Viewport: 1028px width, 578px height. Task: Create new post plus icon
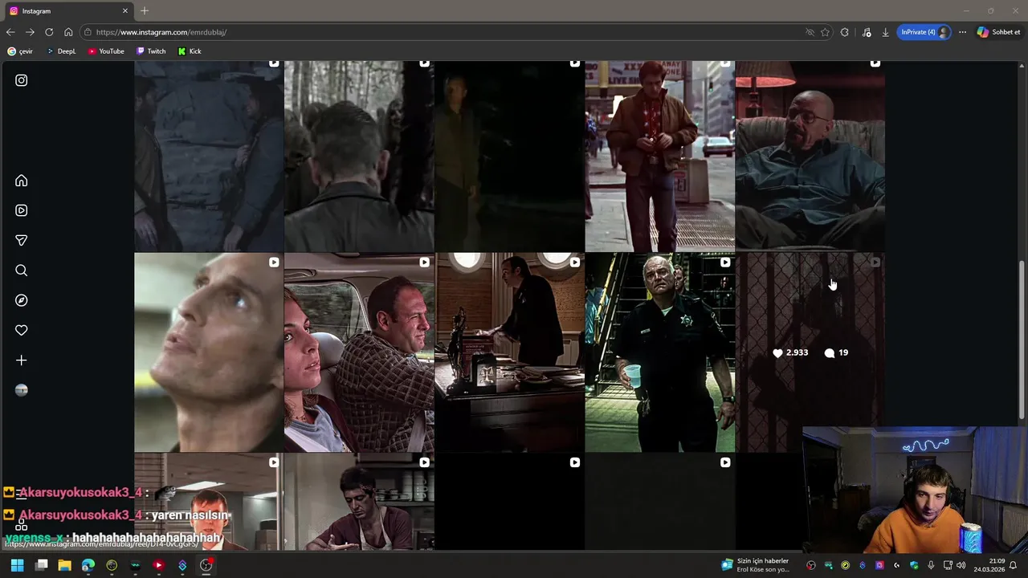tap(22, 360)
